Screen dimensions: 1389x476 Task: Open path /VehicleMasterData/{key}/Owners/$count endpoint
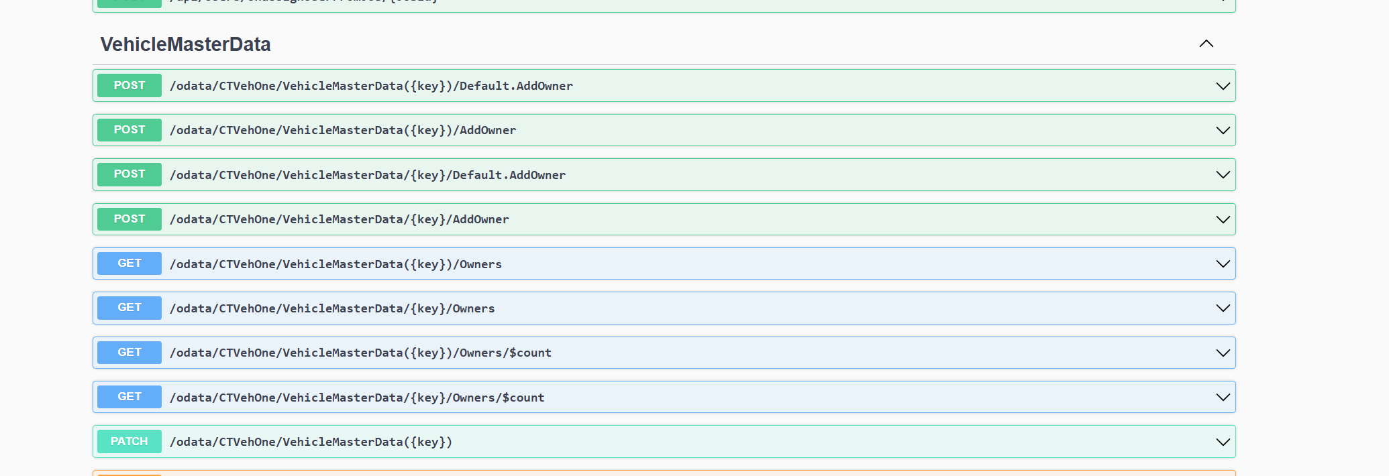[x=356, y=398]
